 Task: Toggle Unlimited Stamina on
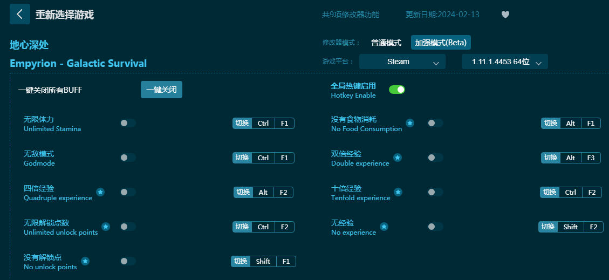tap(128, 123)
